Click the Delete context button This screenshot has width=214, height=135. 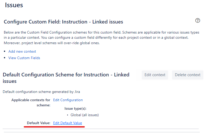188,75
